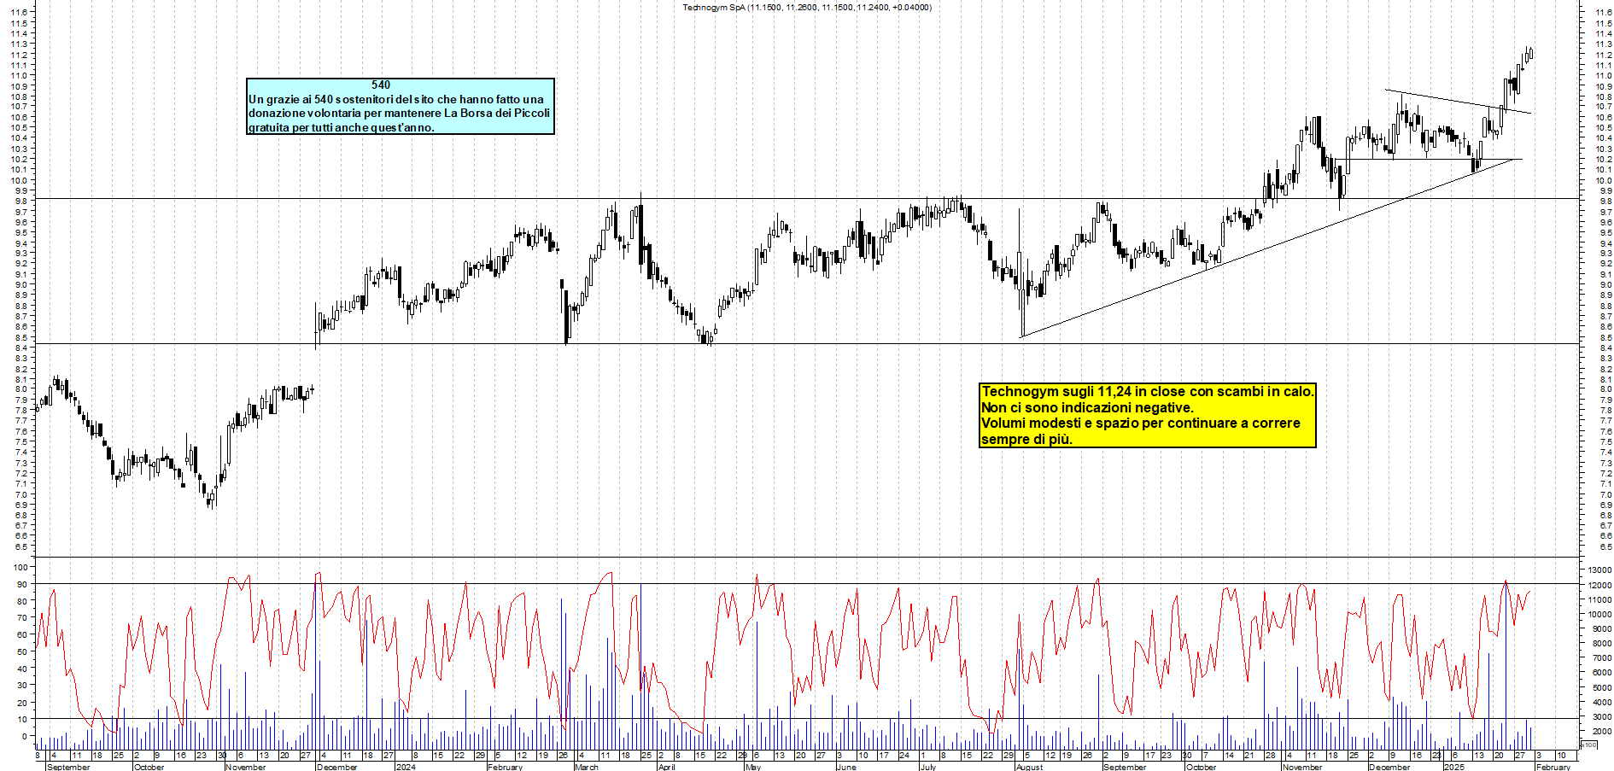Click '9.8' on the right price axis
Viewport: 1614px width, 771px height.
pos(1605,202)
